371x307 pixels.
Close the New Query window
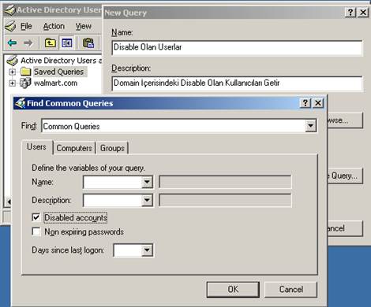point(363,13)
